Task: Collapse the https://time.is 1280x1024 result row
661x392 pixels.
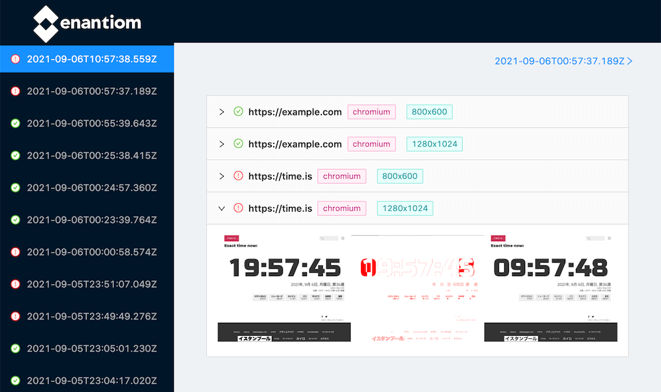Action: click(x=222, y=208)
